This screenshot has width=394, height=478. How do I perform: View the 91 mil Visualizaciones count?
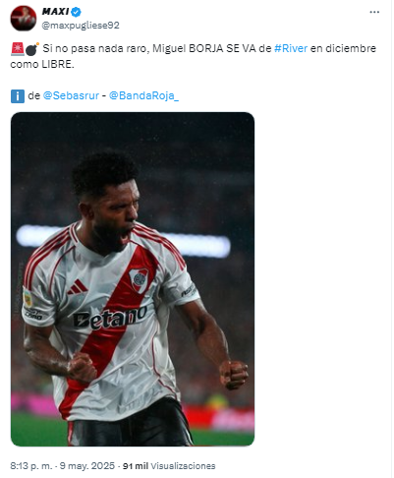point(169,466)
